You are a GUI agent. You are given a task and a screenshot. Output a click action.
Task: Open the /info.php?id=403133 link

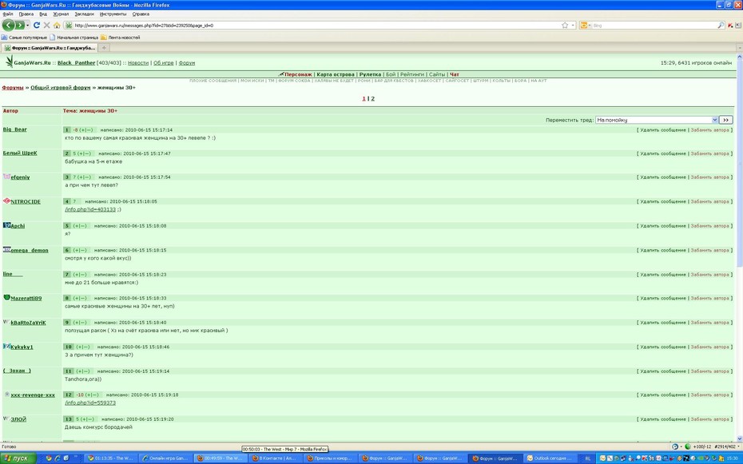(90, 209)
